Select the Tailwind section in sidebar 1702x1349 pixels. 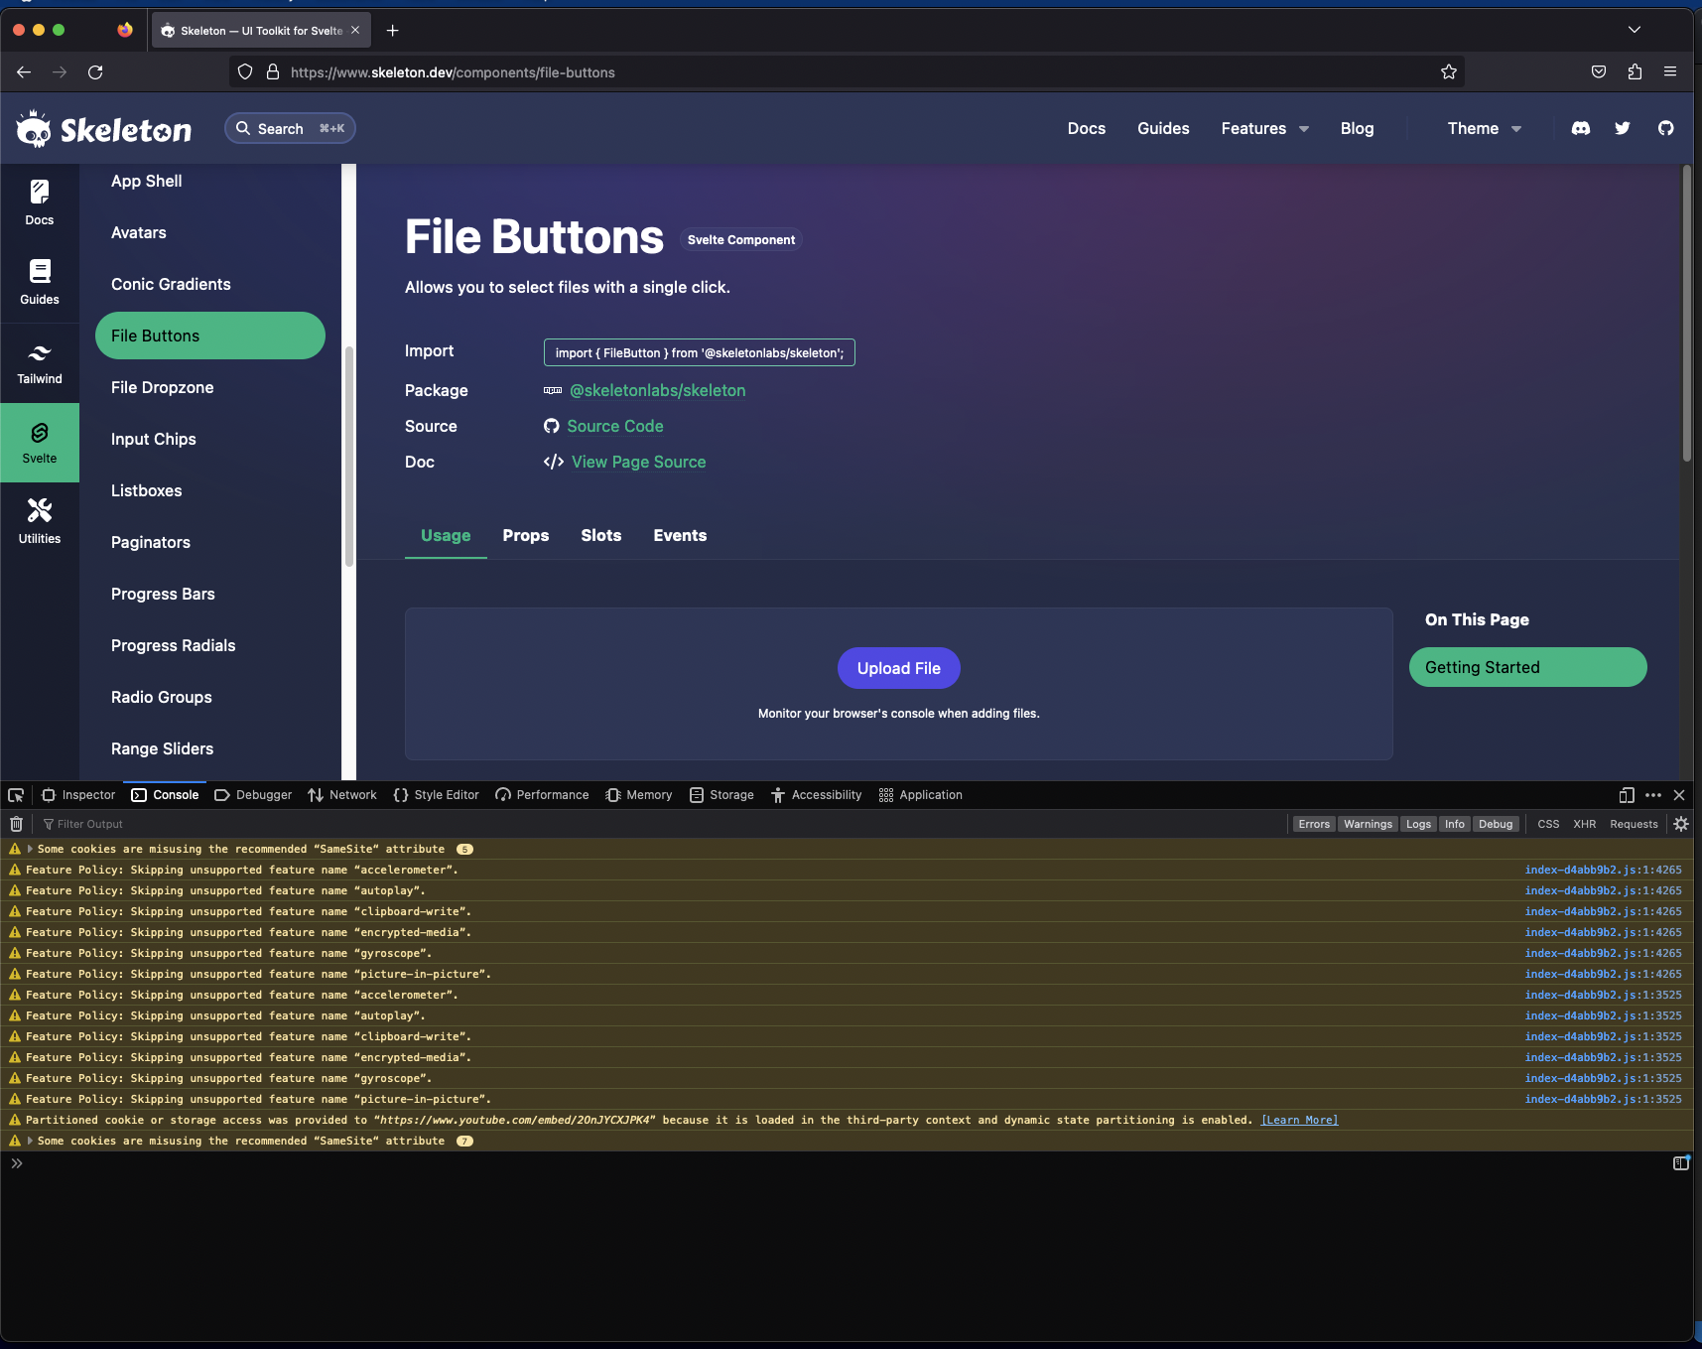[40, 363]
